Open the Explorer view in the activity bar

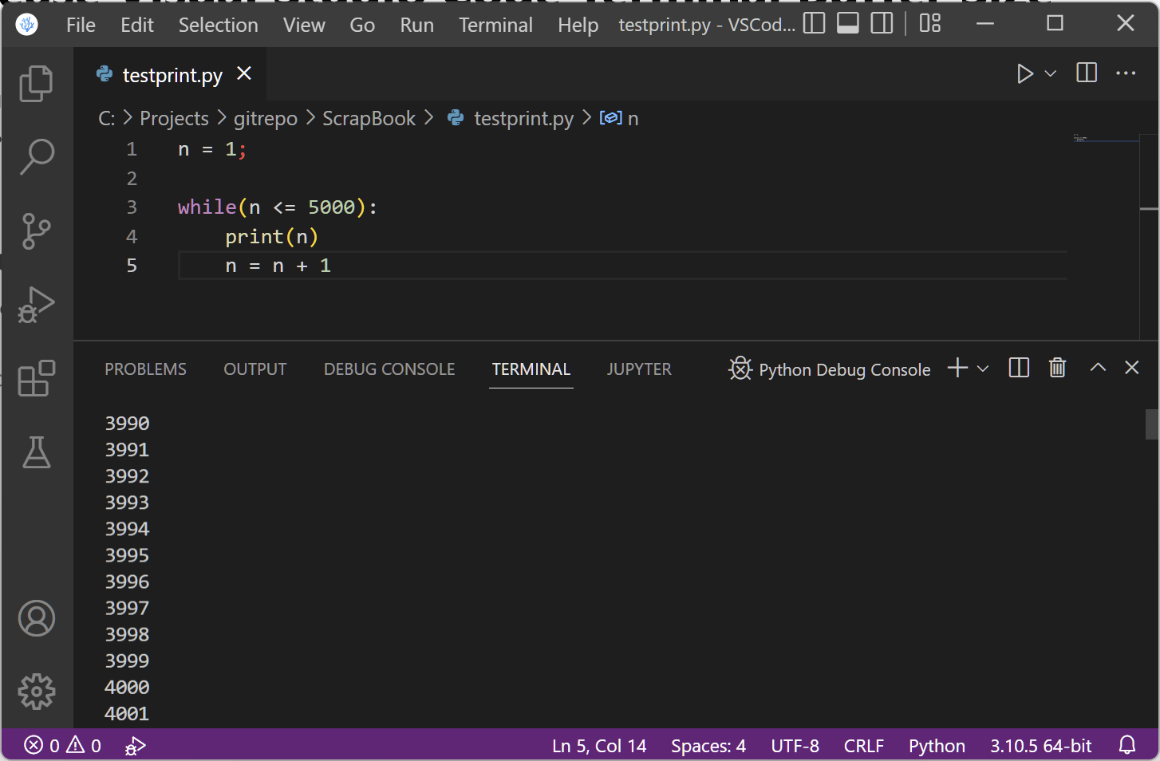coord(36,83)
